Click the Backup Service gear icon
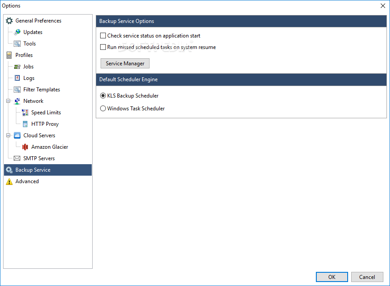Image resolution: width=390 pixels, height=286 pixels. tap(9, 170)
